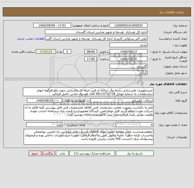The image size is (194, 188).
Task: Open اطلاعات تماس خریدار link
Action: coord(31,39)
